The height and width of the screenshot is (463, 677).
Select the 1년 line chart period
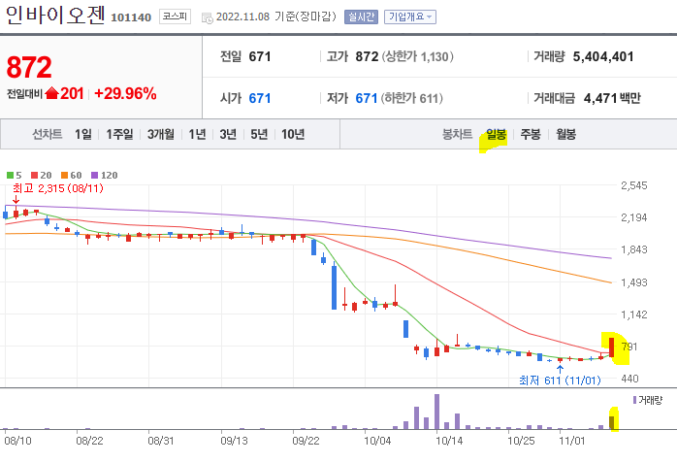pos(197,134)
